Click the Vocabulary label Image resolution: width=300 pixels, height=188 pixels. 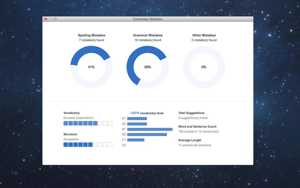[72, 113]
